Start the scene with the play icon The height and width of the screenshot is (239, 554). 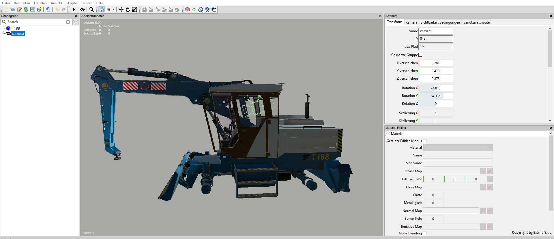(74, 9)
